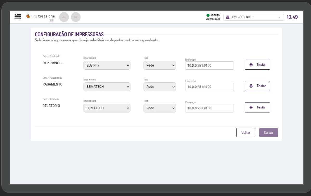
Task: Click the round counter service icon
Action: (x=64, y=17)
